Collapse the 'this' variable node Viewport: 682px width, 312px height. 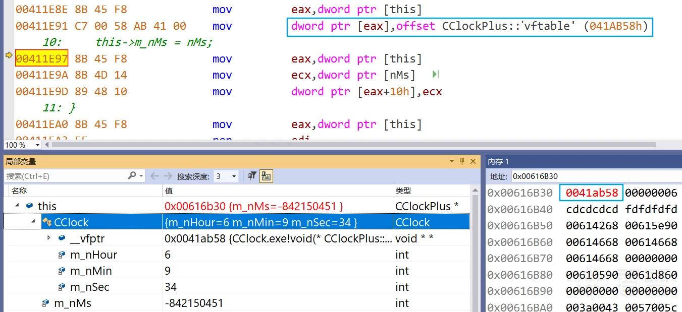(x=17, y=206)
